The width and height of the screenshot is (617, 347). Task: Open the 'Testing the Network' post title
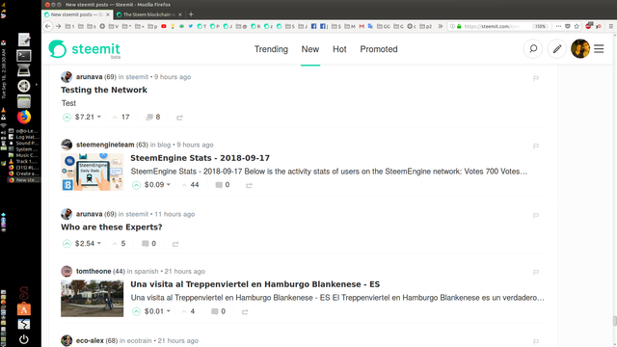[104, 90]
